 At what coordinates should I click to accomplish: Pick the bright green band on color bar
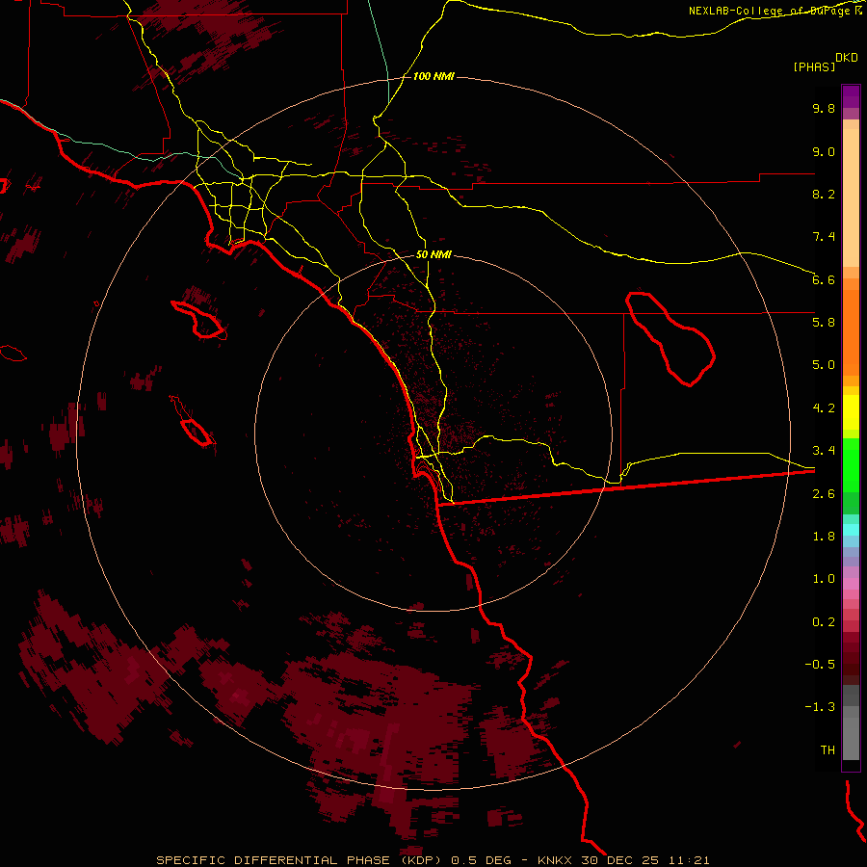tap(851, 465)
